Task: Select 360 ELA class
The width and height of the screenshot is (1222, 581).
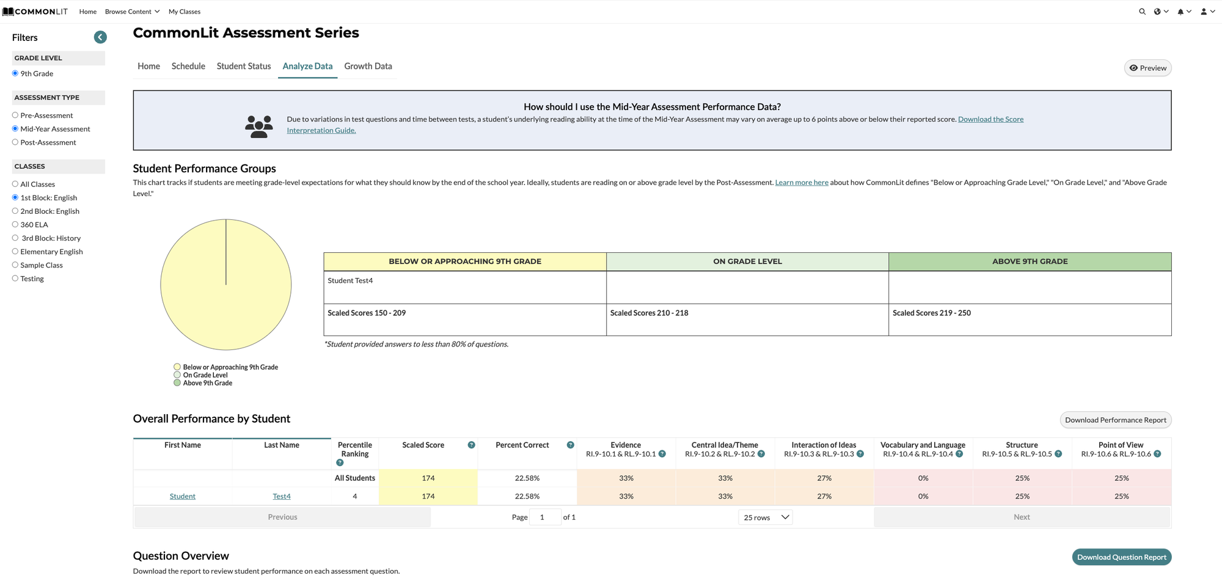Action: 15,224
